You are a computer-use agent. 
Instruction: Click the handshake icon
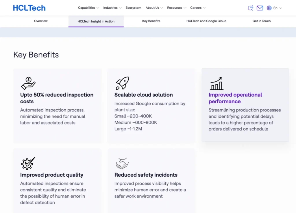(x=122, y=163)
